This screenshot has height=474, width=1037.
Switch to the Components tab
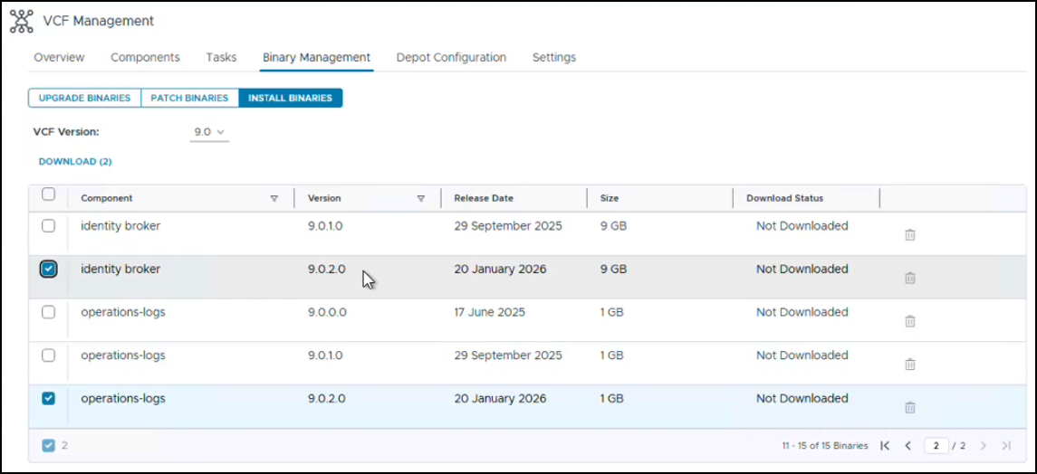point(145,57)
